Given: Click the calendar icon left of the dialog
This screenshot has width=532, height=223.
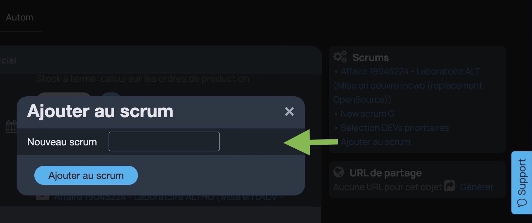Looking at the screenshot, I should point(11,126).
